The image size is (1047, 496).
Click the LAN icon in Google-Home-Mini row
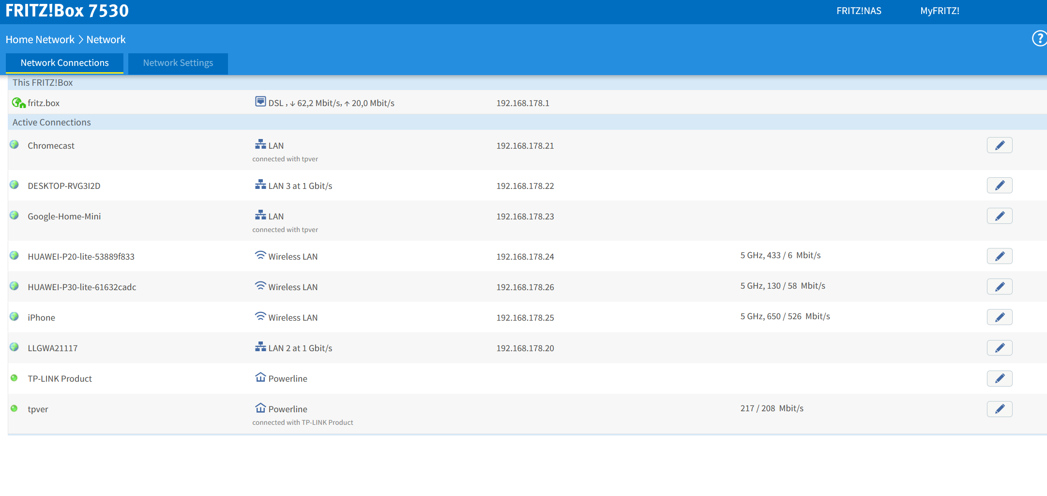pos(260,215)
